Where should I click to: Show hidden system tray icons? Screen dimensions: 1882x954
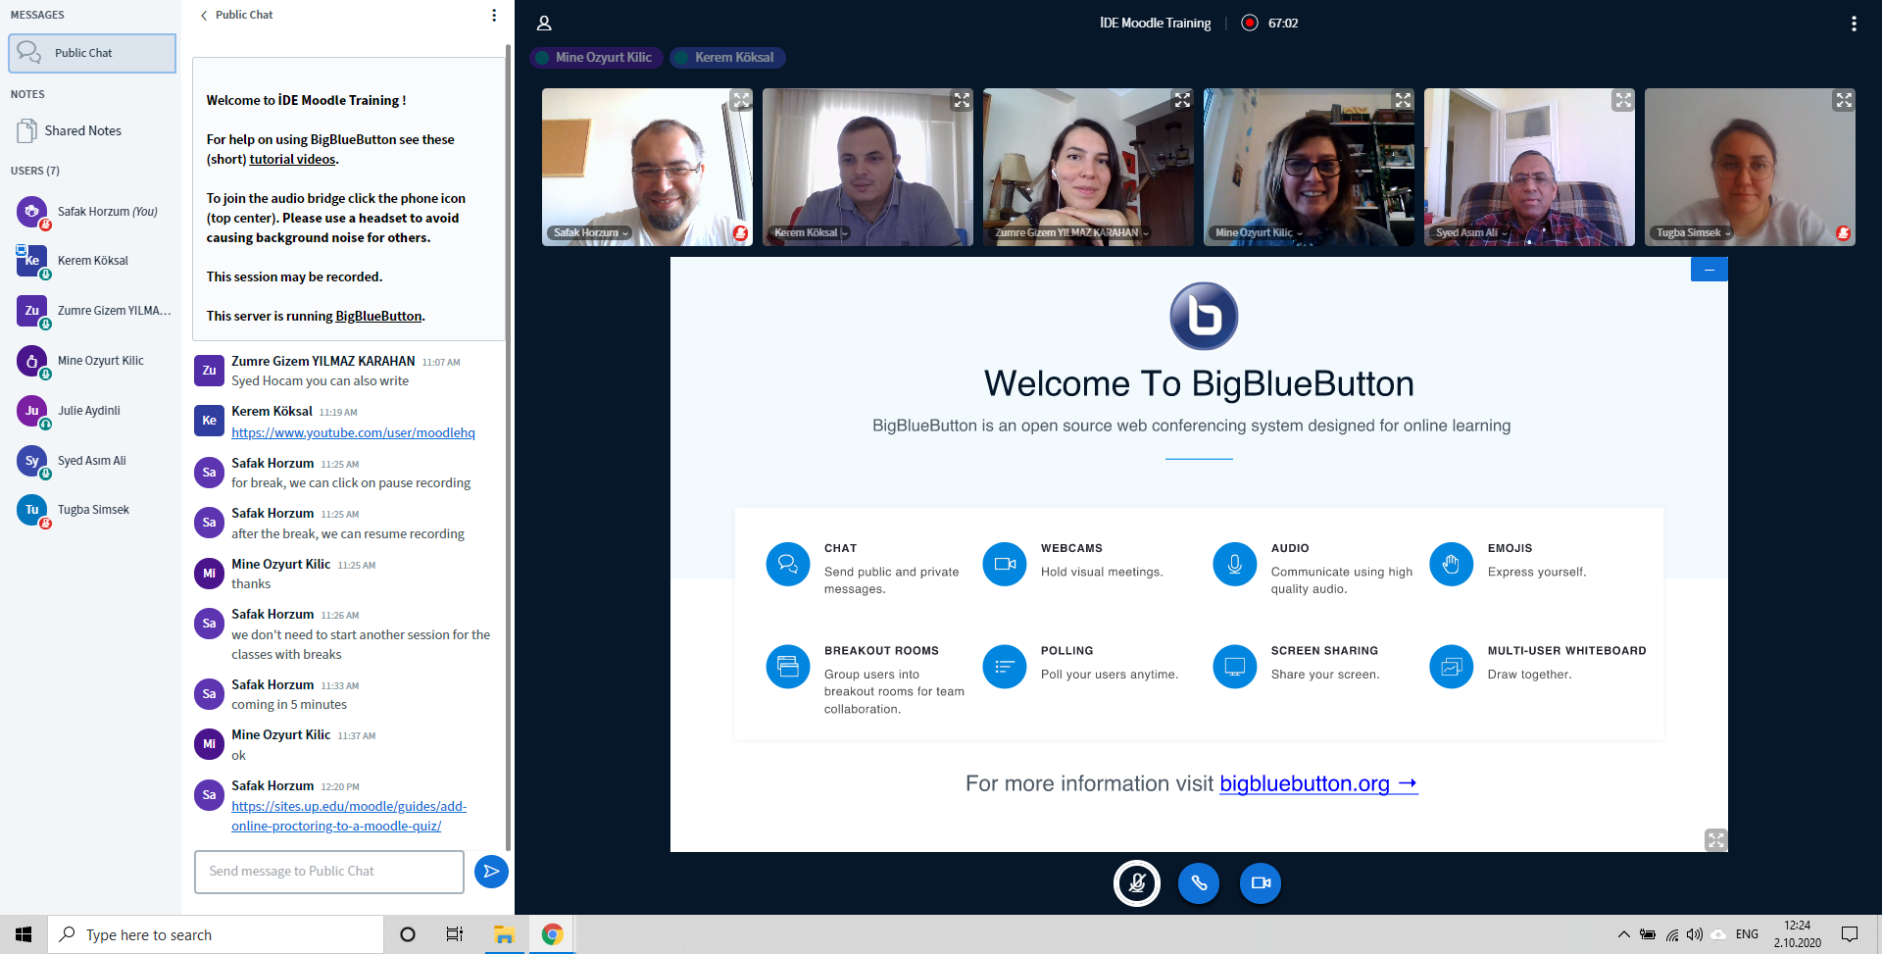pos(1623,934)
